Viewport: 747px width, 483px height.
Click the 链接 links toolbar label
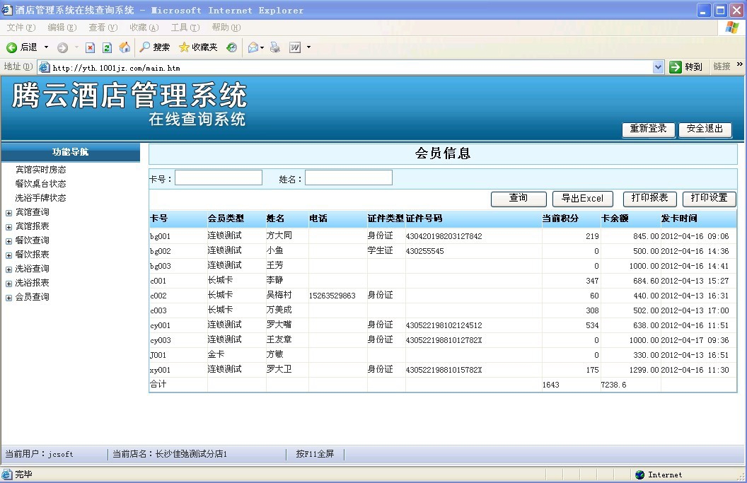(722, 66)
